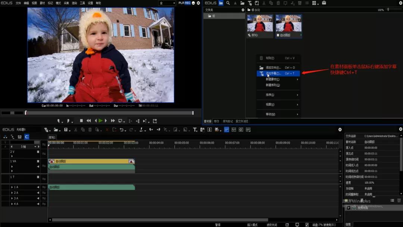Mute audio on track 2 A

tap(38, 193)
